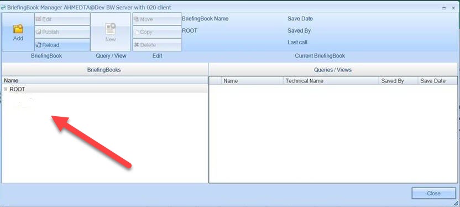This screenshot has width=460, height=207.
Task: Sort by the Technical Name column
Action: pyautogui.click(x=331, y=81)
